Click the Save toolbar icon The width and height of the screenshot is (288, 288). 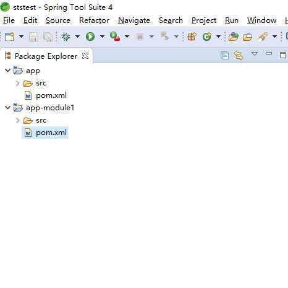coord(33,37)
